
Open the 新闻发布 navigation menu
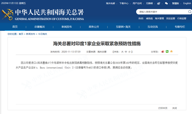click(x=67, y=27)
